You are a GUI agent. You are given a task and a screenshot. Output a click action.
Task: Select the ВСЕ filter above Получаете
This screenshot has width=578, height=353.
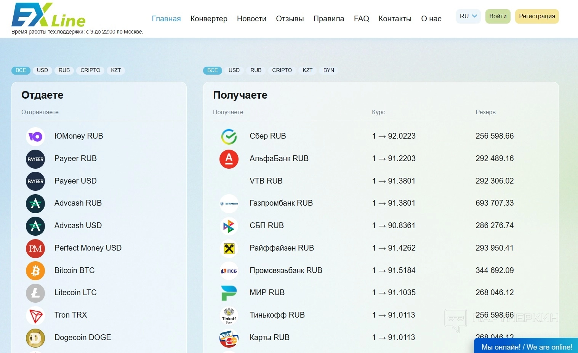click(213, 70)
